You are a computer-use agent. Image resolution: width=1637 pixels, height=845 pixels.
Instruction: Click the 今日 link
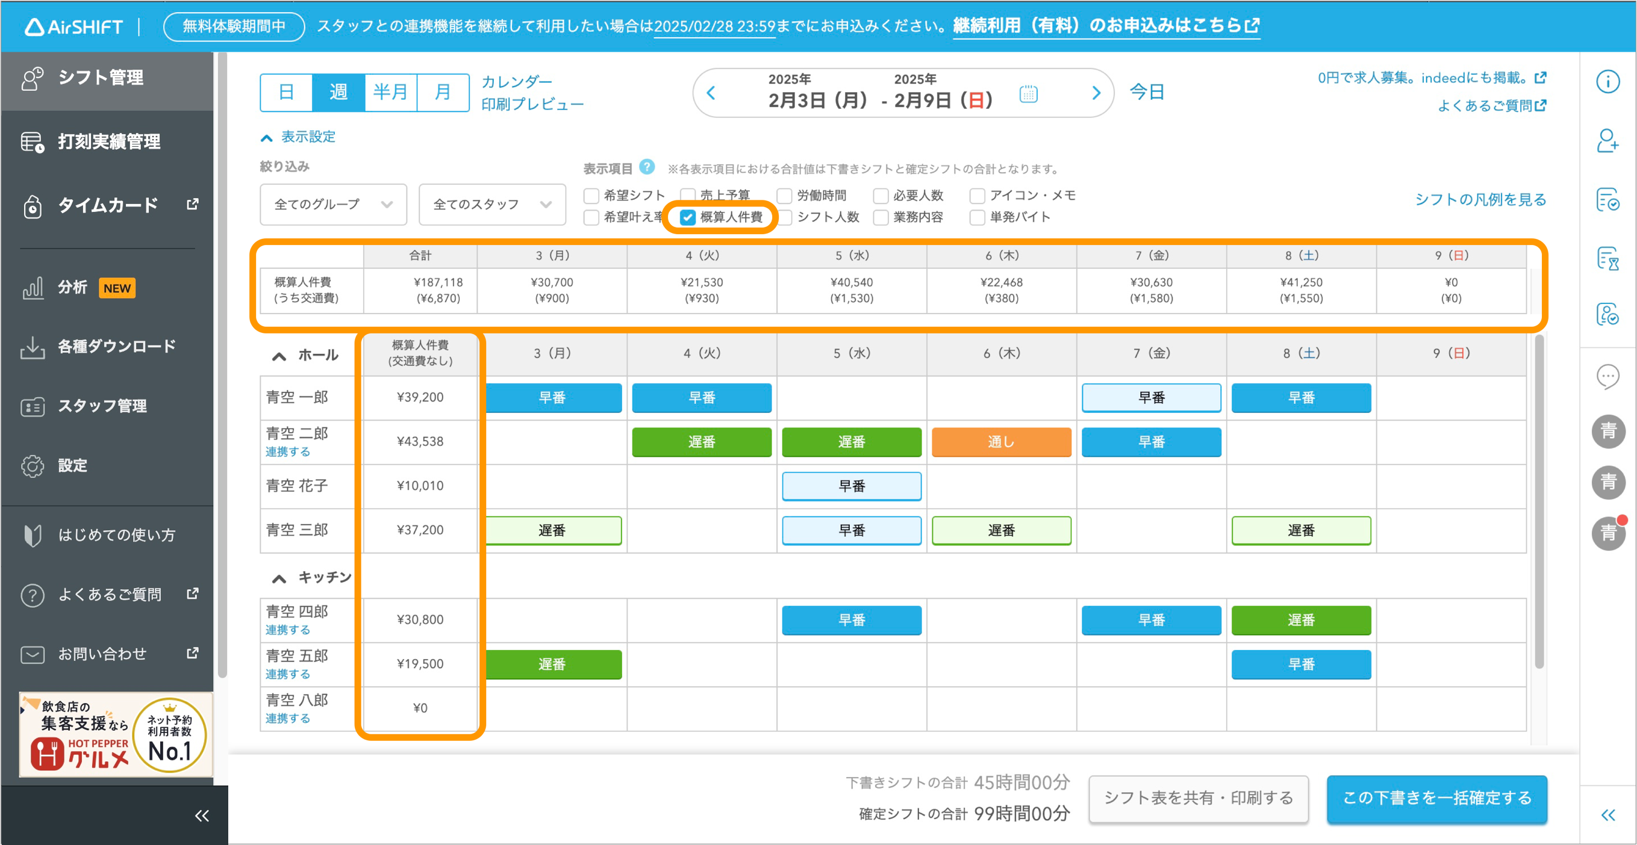[1147, 93]
